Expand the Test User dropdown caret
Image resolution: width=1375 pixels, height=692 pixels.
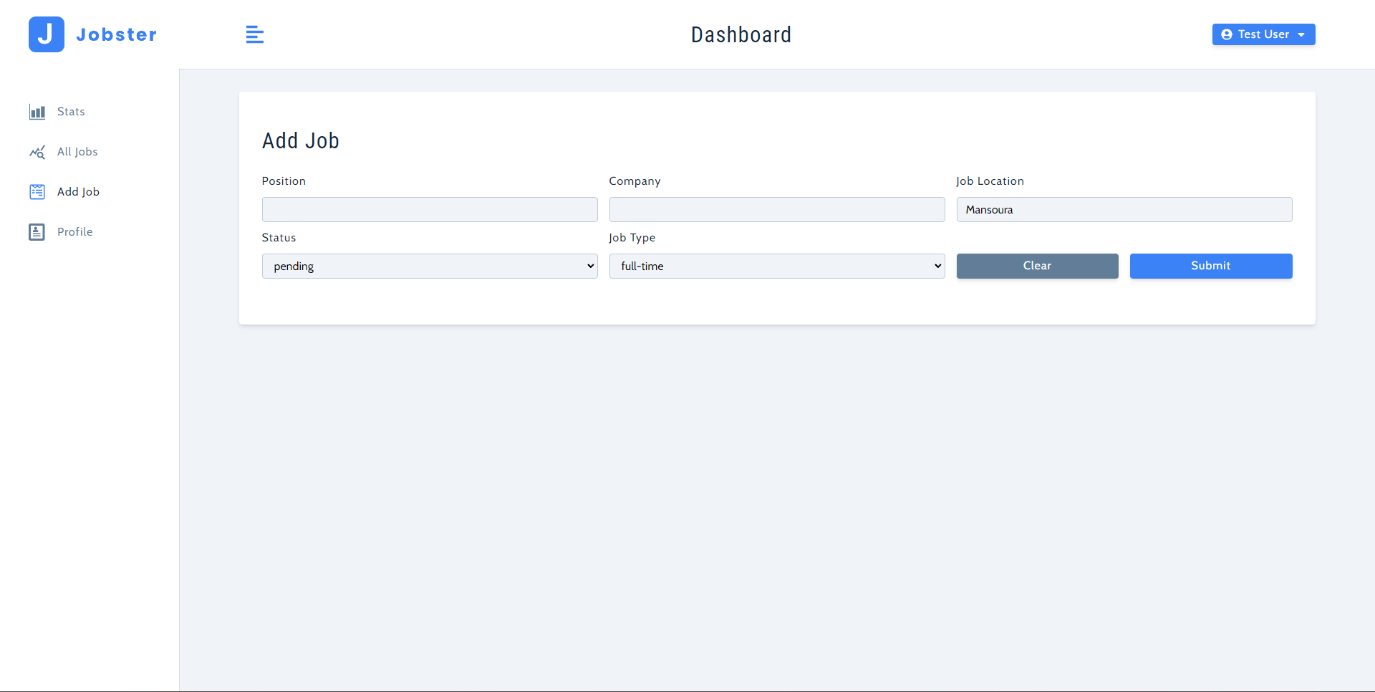[1301, 35]
